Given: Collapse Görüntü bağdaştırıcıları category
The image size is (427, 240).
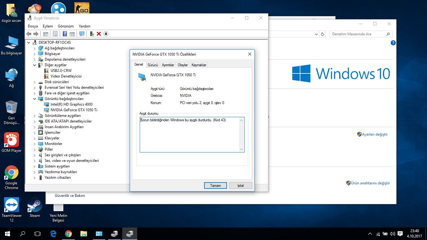Looking at the screenshot, I should tap(35, 99).
